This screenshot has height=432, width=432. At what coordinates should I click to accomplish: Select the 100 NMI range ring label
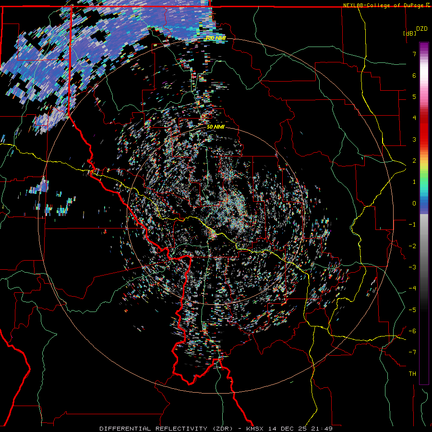coord(216,38)
